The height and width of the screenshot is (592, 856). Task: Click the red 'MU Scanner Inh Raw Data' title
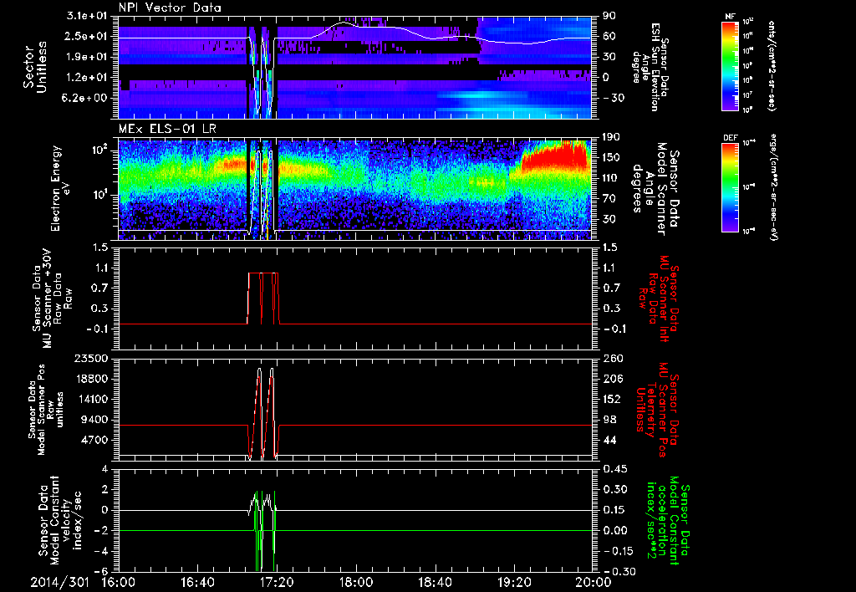659,299
